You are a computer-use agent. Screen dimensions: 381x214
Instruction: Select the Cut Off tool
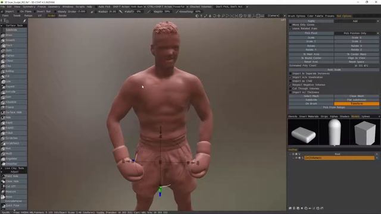pyautogui.click(x=14, y=186)
